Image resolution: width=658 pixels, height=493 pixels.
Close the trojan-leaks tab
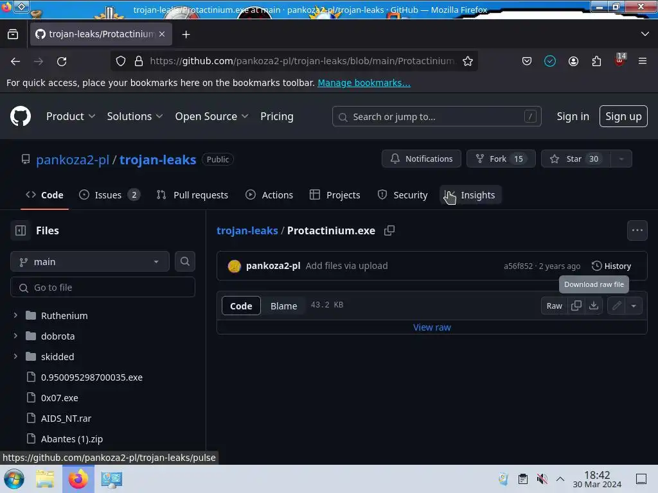tap(162, 34)
